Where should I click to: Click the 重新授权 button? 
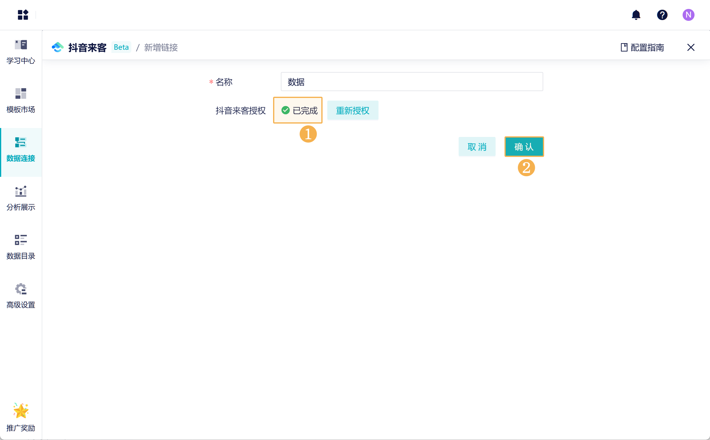[353, 110]
